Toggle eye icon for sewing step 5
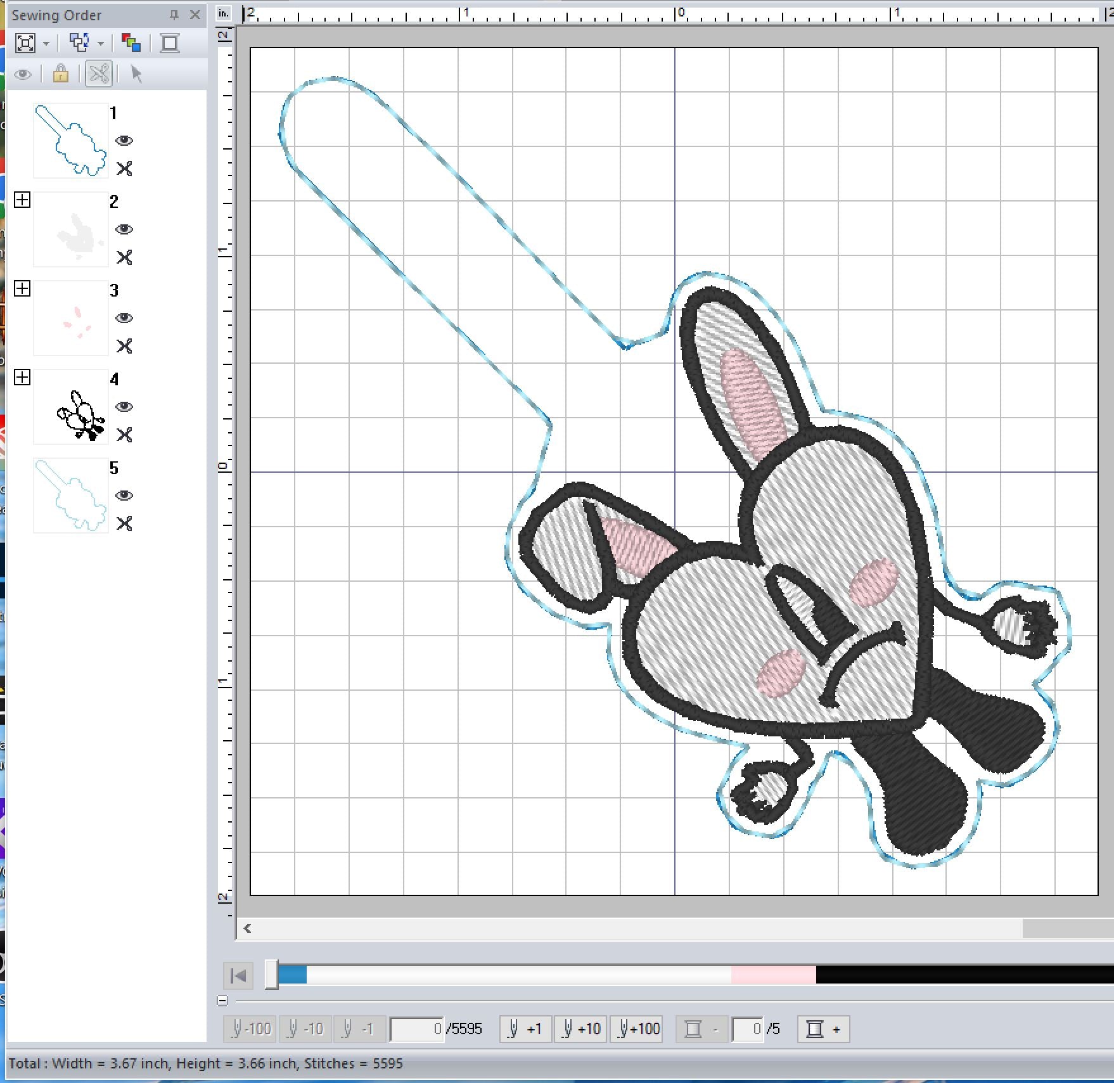Viewport: 1114px width, 1083px height. (x=124, y=495)
